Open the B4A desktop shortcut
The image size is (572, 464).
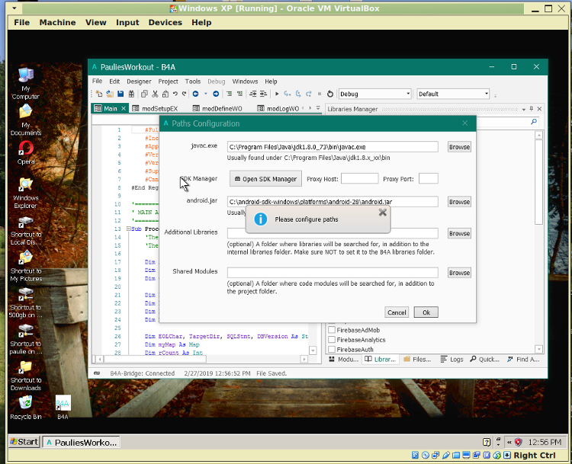63,404
